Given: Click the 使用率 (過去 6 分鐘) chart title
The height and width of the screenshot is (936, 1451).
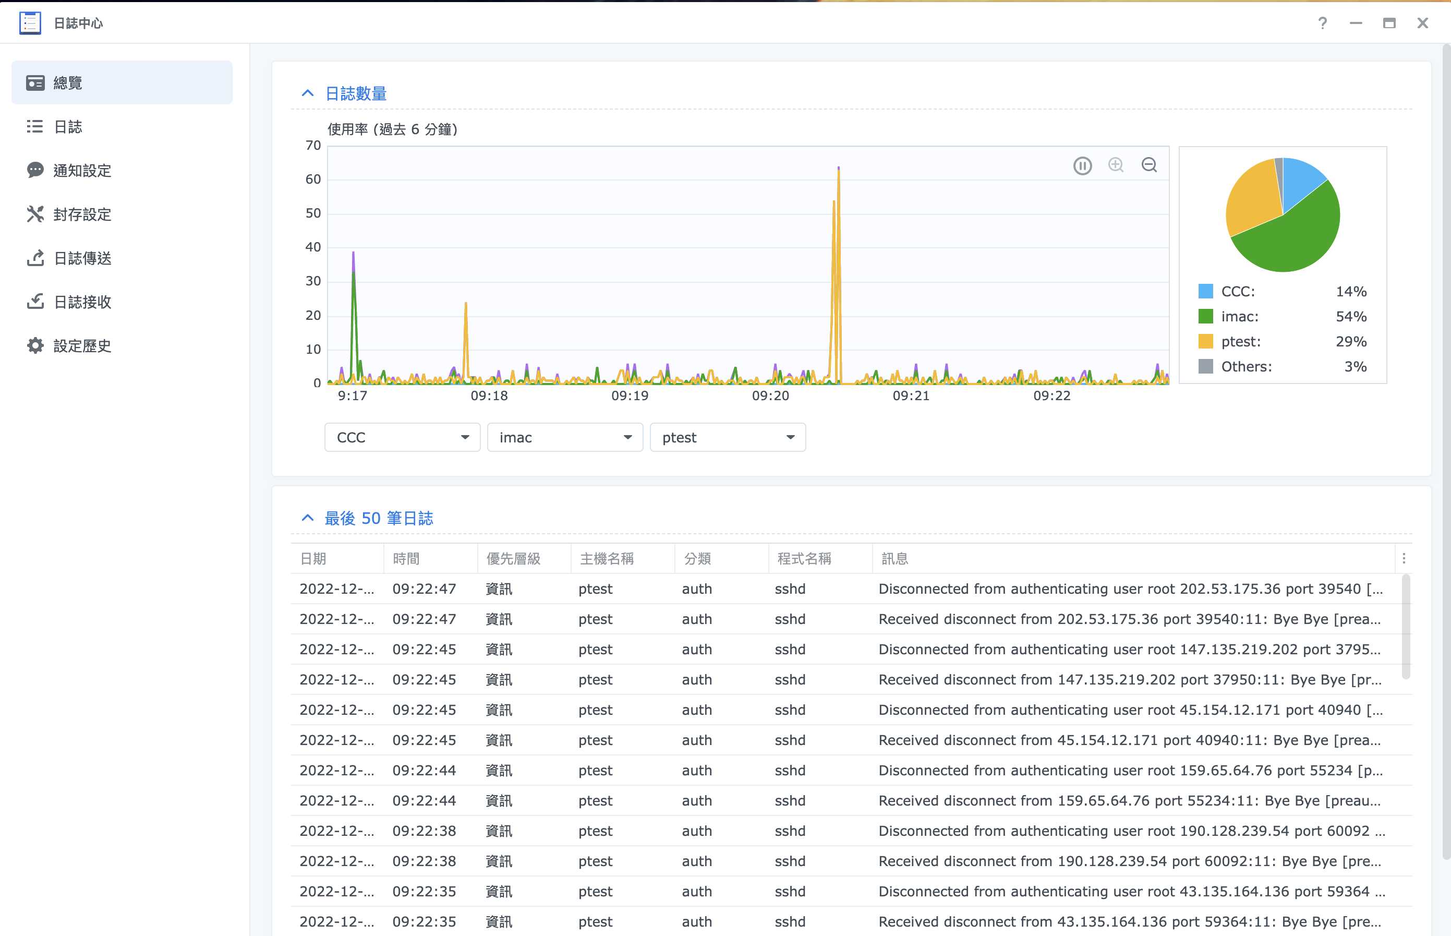Looking at the screenshot, I should (x=393, y=129).
